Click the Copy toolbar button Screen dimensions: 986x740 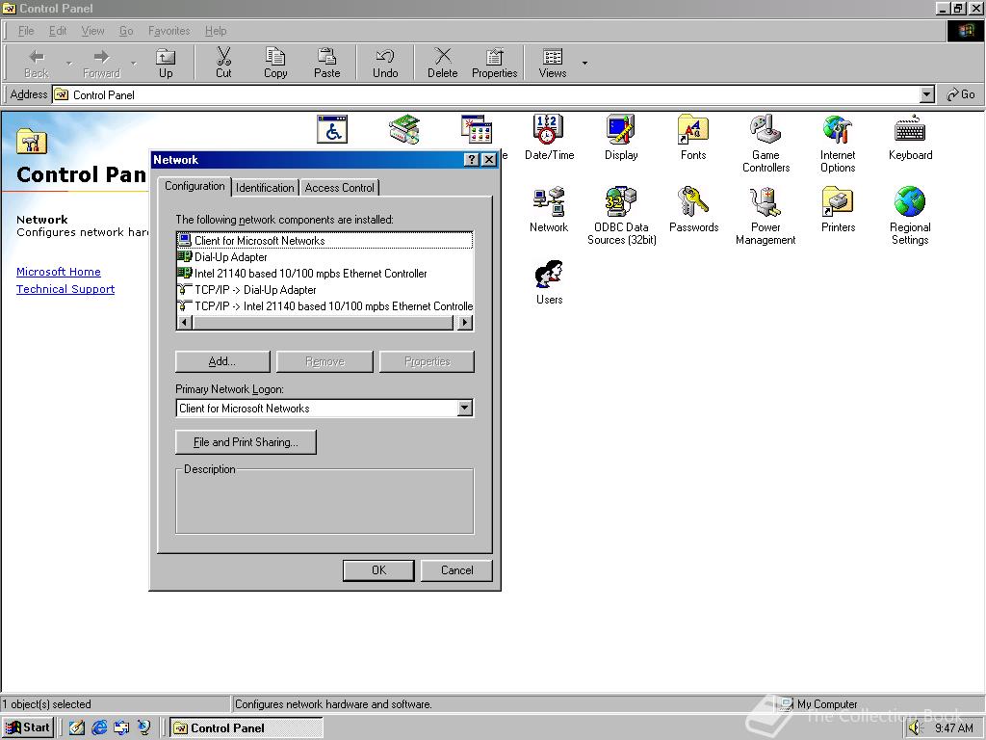pyautogui.click(x=274, y=63)
